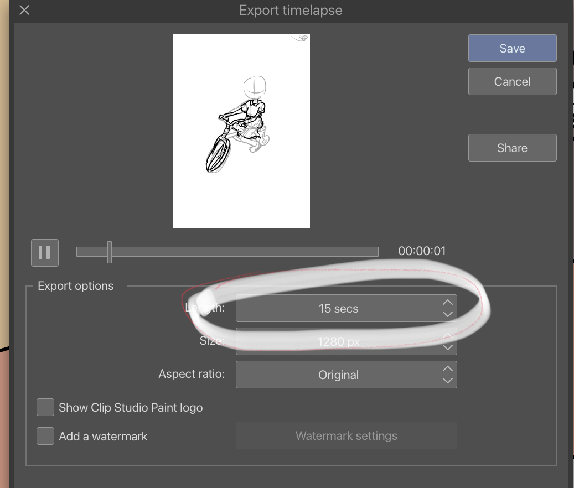Viewport: 574px width, 488px height.
Task: Share the timelapse video
Action: [512, 148]
